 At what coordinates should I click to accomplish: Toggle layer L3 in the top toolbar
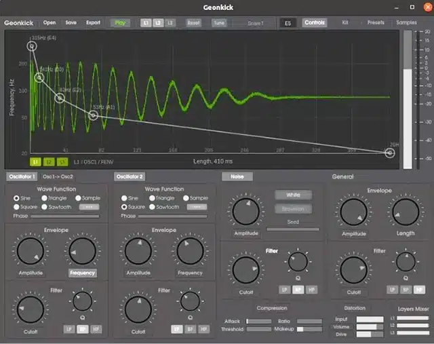click(170, 22)
